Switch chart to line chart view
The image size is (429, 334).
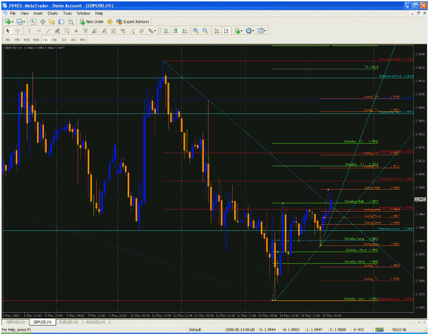(185, 31)
